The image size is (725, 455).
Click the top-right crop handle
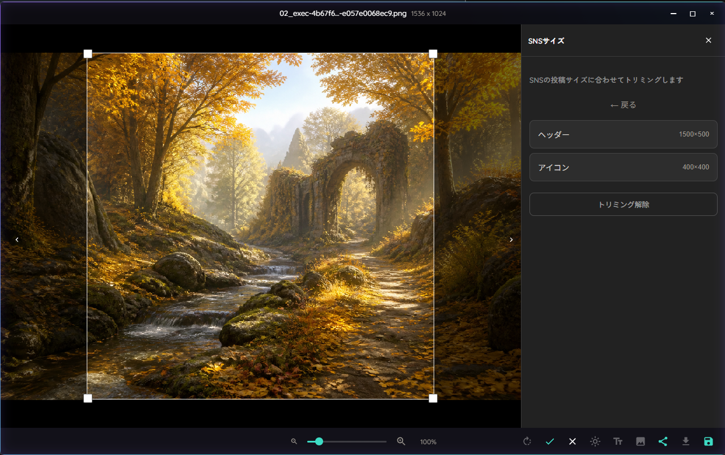[433, 54]
